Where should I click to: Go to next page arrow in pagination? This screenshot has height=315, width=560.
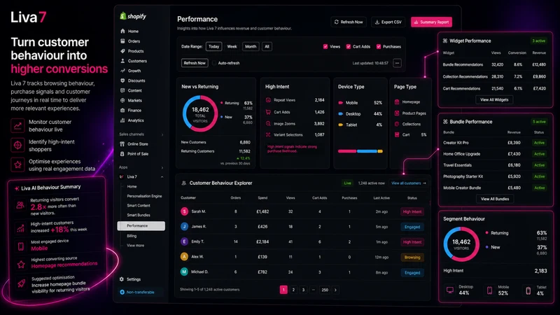[x=335, y=290]
